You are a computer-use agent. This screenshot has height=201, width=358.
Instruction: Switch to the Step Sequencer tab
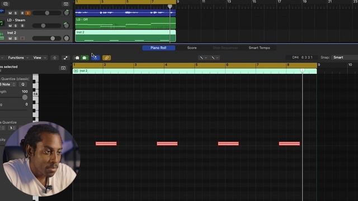pos(225,48)
